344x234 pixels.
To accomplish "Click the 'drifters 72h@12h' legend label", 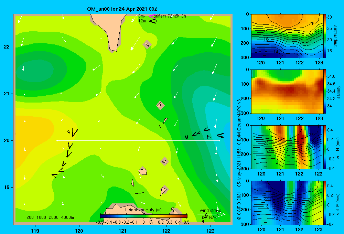I will coord(170,16).
